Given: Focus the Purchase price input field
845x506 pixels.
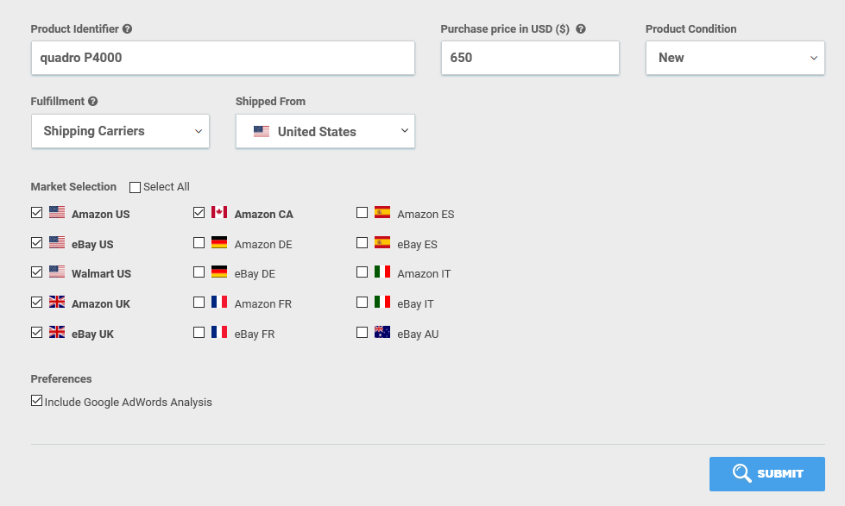Looking at the screenshot, I should point(530,58).
